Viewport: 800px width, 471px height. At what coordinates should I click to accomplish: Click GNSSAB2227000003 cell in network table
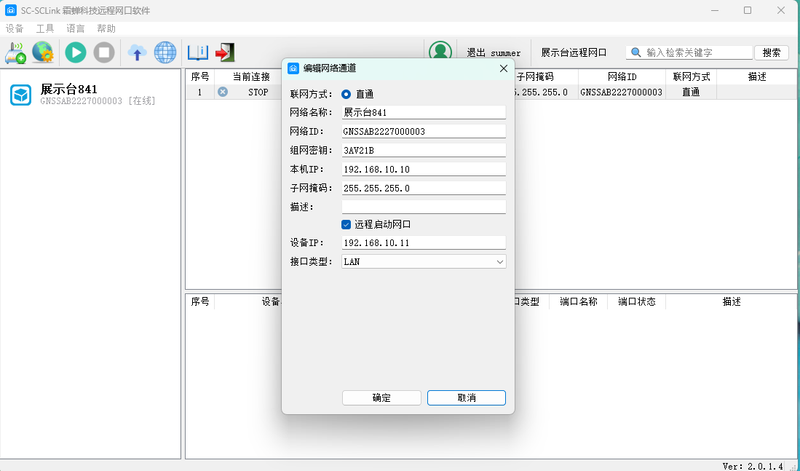point(622,92)
